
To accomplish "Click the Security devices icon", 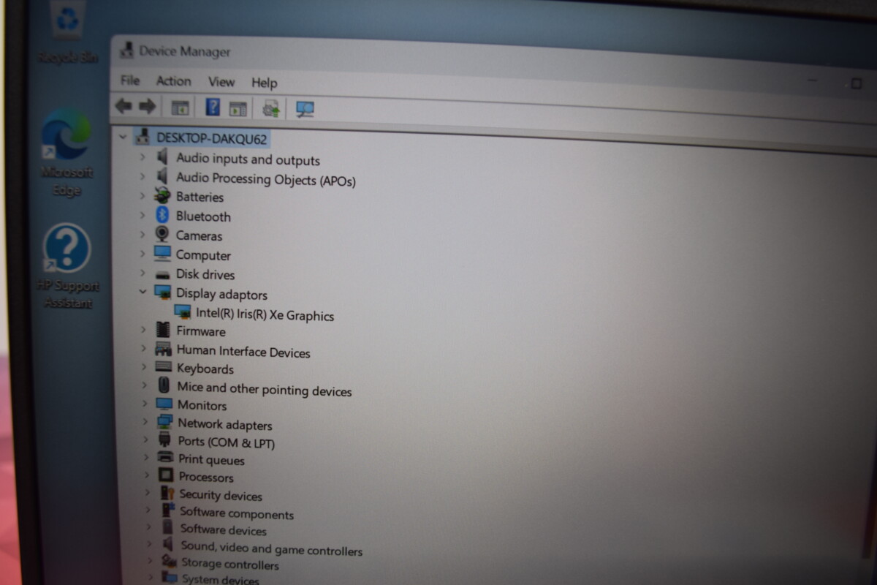I will [168, 494].
